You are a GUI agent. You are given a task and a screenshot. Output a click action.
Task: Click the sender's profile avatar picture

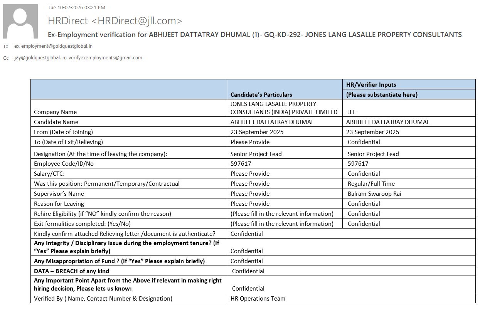20,21
